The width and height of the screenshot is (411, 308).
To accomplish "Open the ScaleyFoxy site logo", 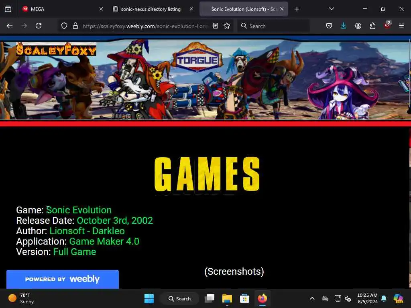I will pyautogui.click(x=56, y=49).
